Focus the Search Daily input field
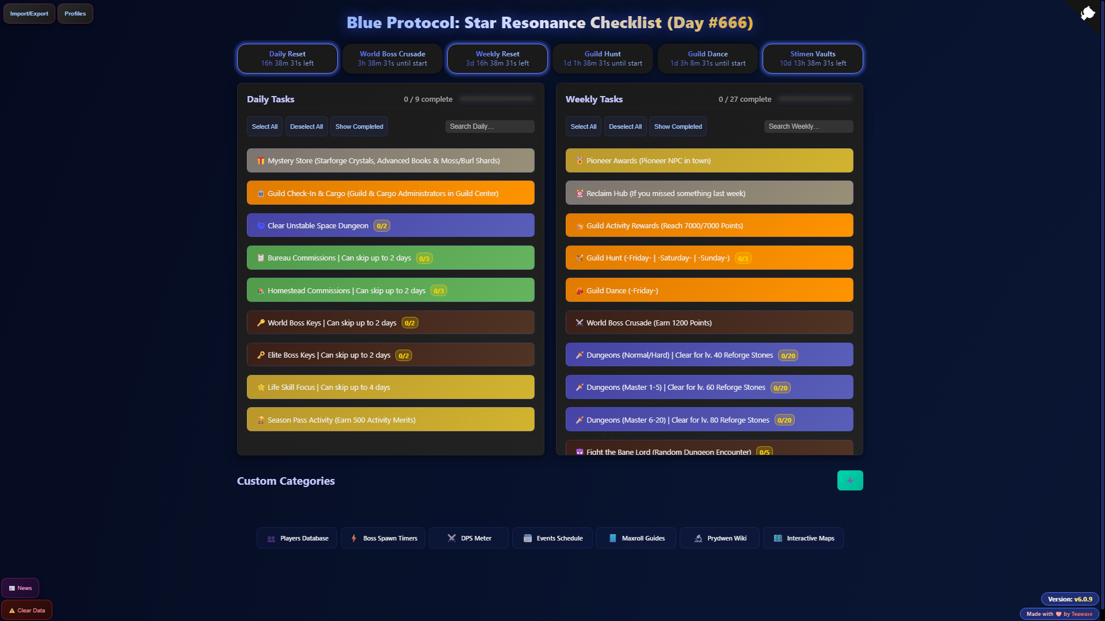 (x=489, y=126)
